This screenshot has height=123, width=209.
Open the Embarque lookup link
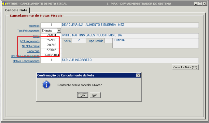tap(33, 51)
